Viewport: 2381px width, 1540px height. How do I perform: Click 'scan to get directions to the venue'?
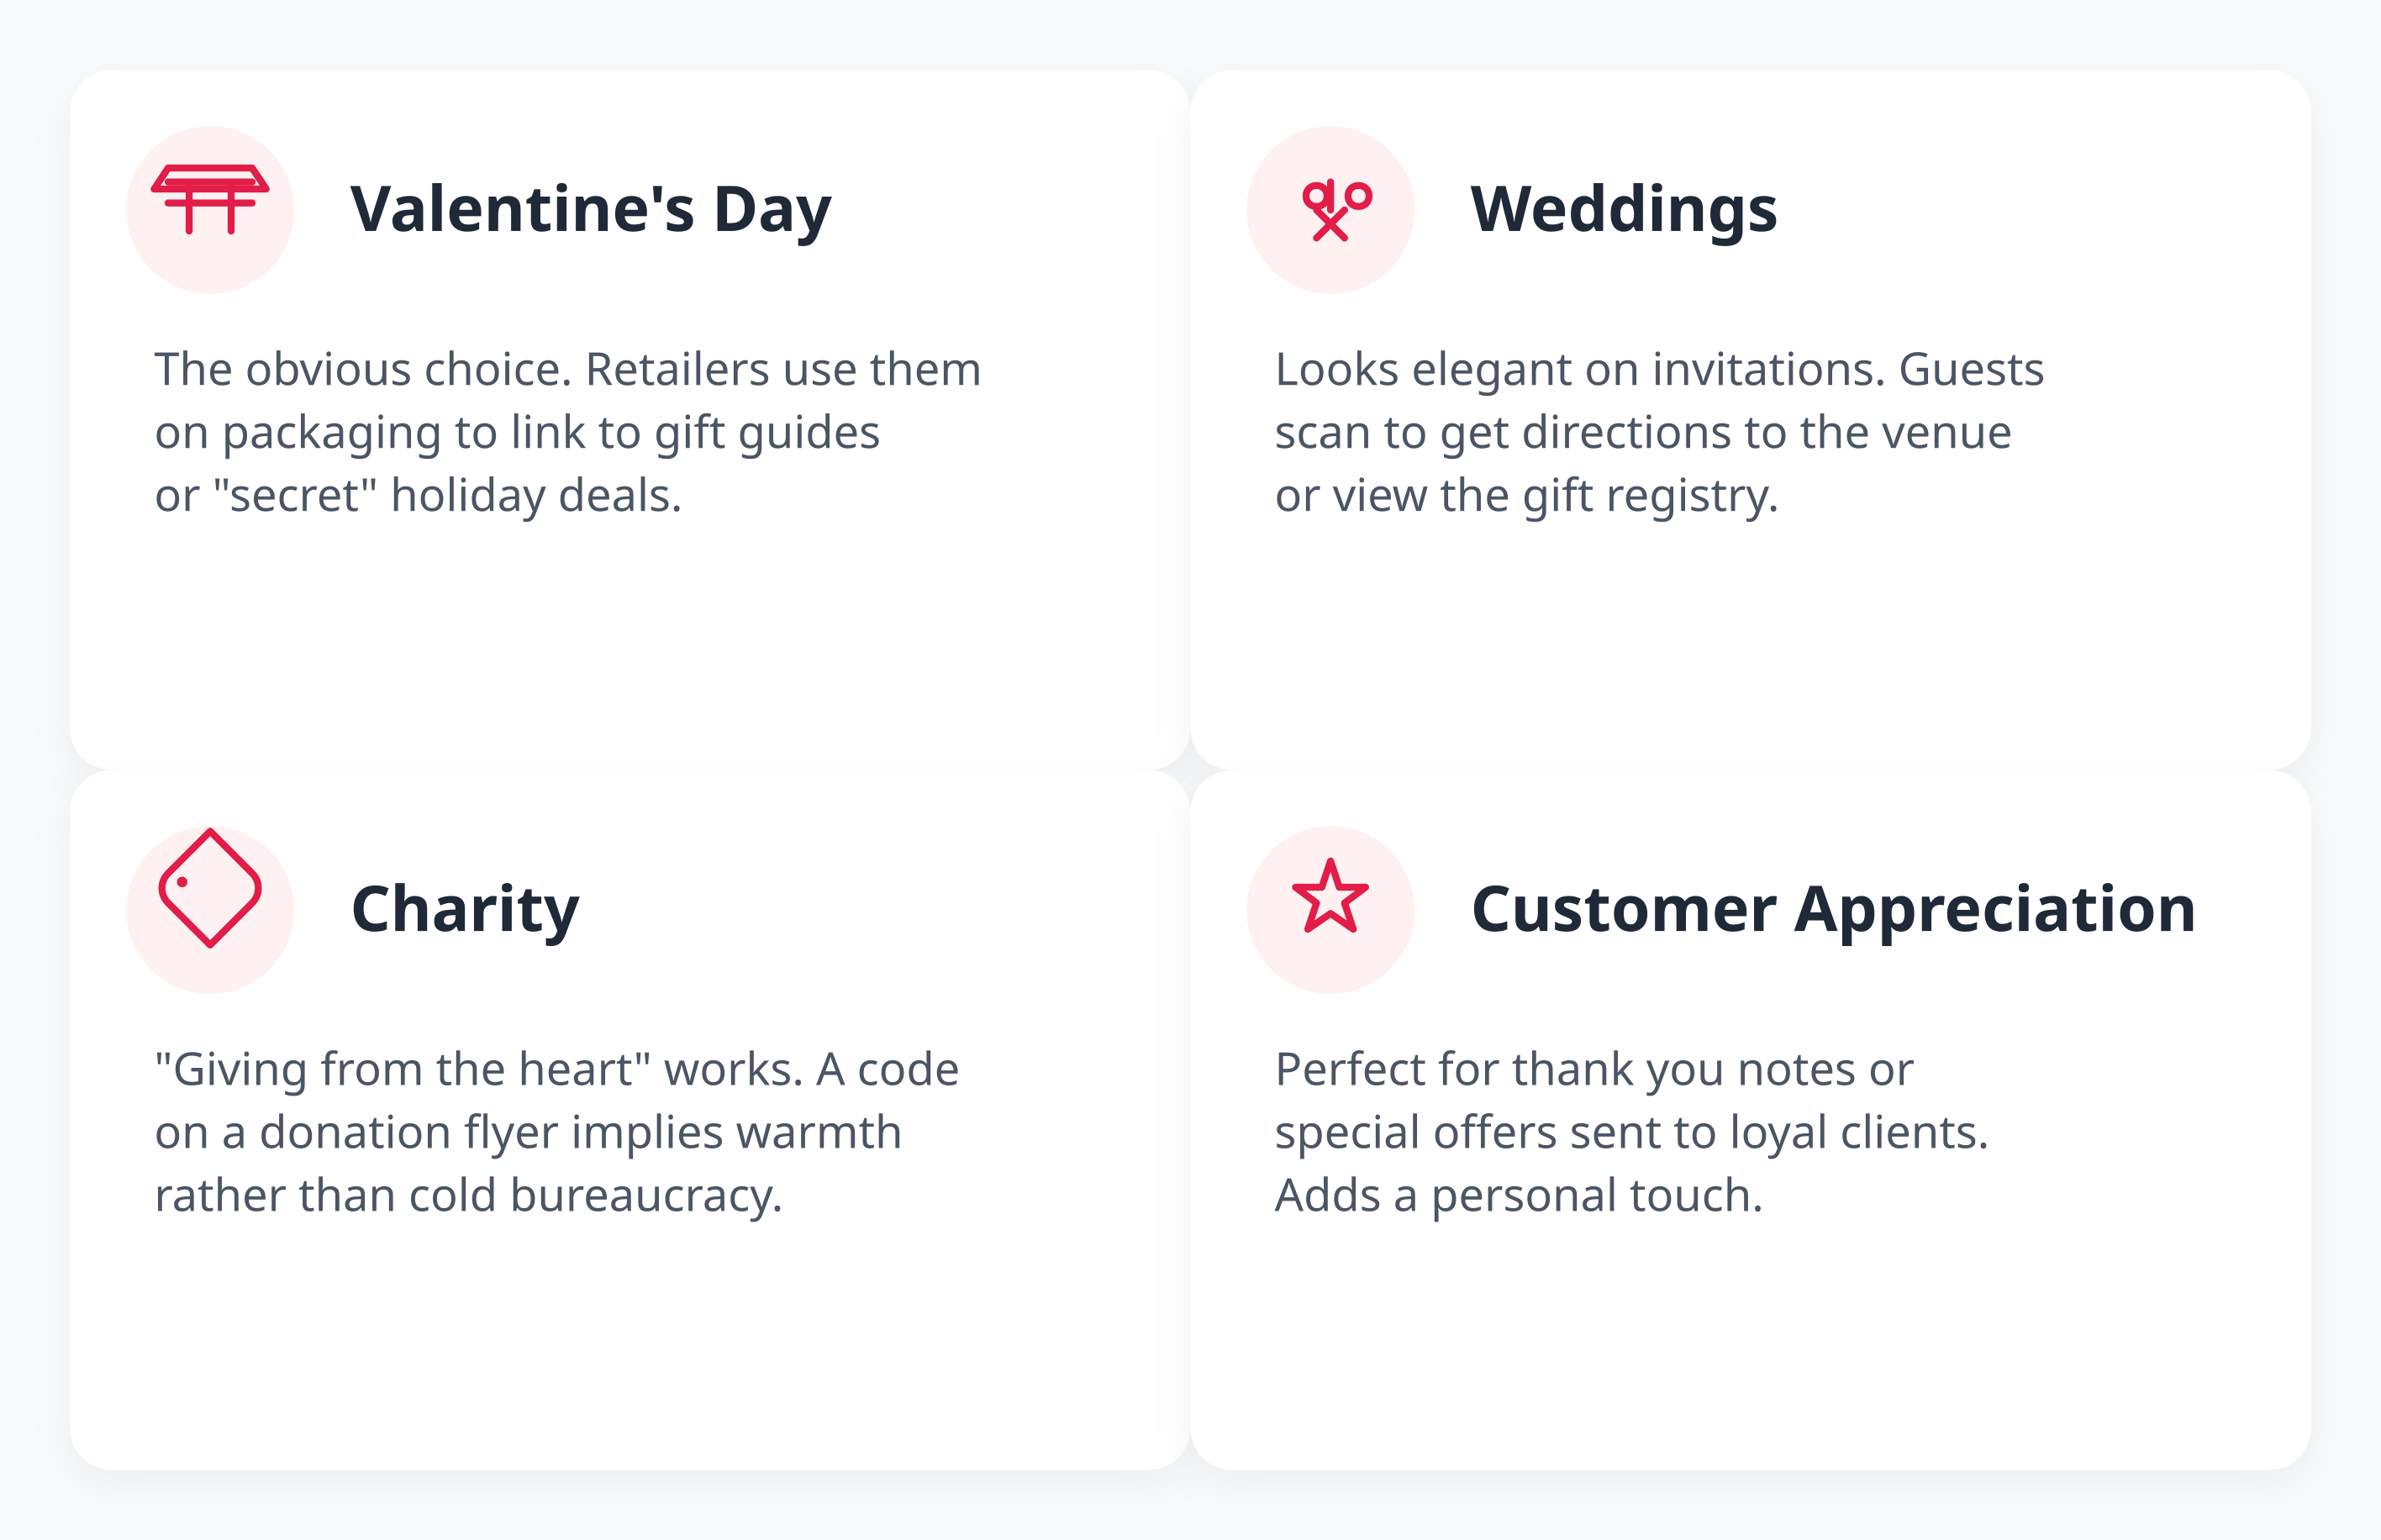tap(1643, 432)
